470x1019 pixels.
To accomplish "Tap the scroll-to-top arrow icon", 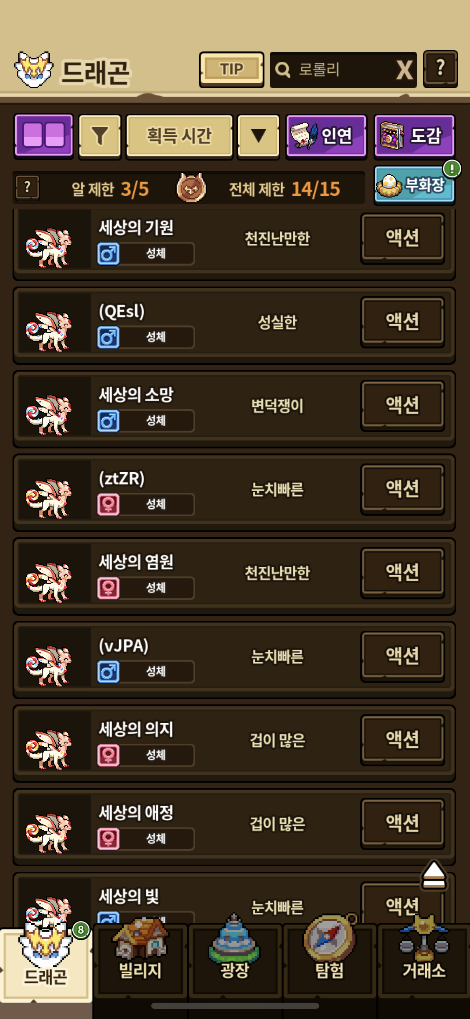I will pos(434,875).
